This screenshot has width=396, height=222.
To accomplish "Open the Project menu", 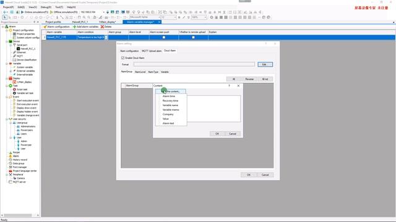I will [x=8, y=7].
